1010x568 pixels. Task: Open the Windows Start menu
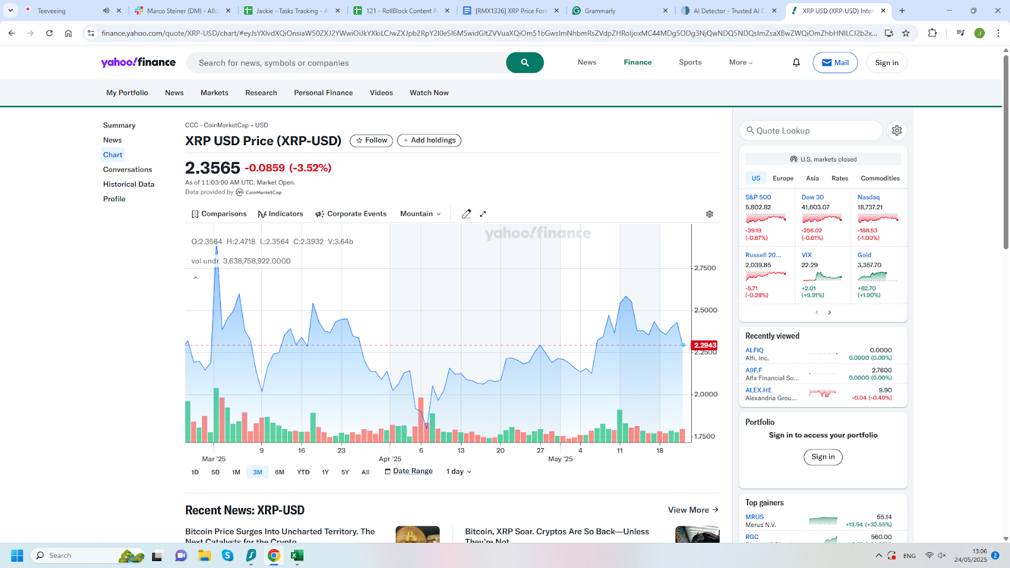tap(17, 555)
